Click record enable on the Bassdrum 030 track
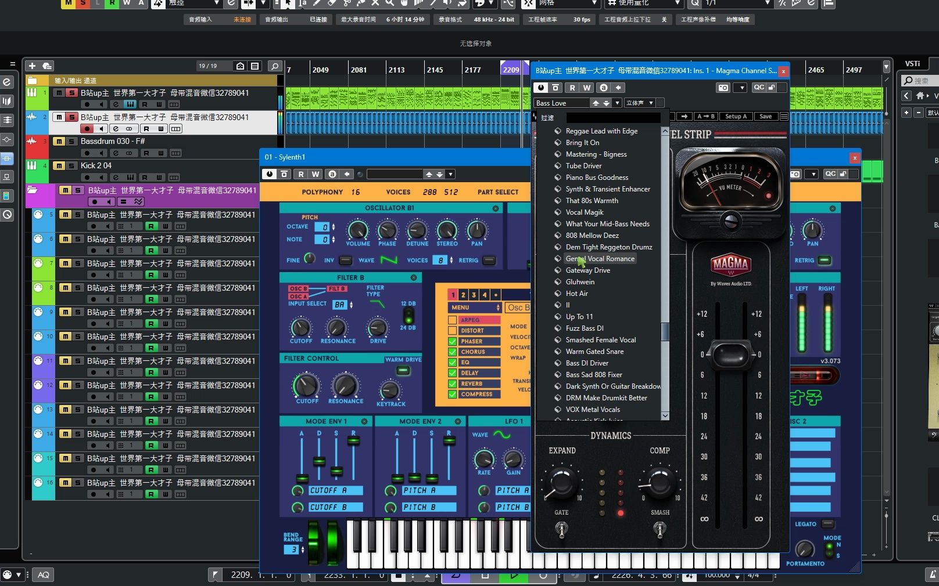This screenshot has width=939, height=586. click(x=87, y=153)
